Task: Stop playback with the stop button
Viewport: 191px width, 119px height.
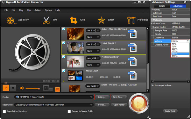Action: 13,88
